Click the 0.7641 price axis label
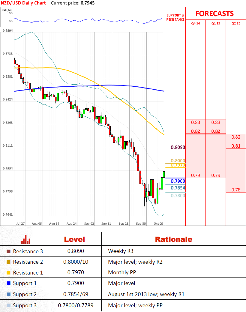 tap(8, 214)
